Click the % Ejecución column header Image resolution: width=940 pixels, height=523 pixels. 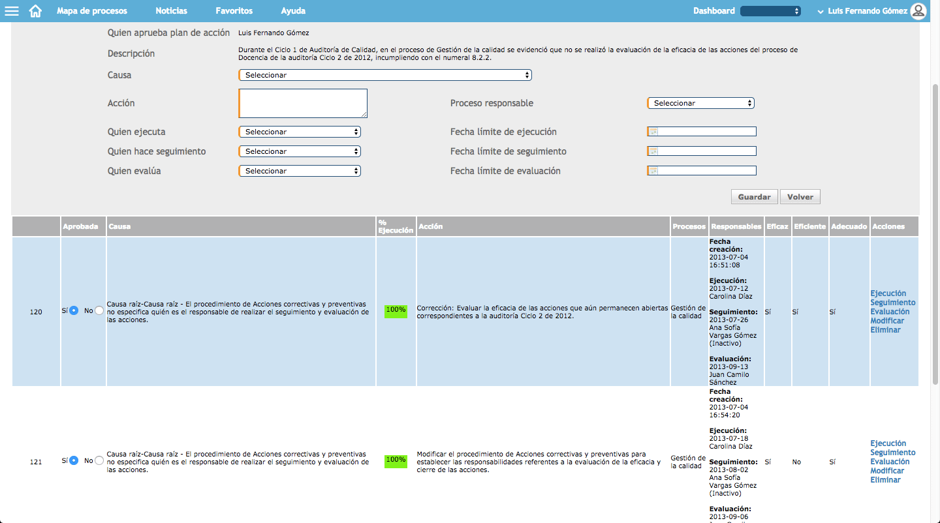(396, 226)
